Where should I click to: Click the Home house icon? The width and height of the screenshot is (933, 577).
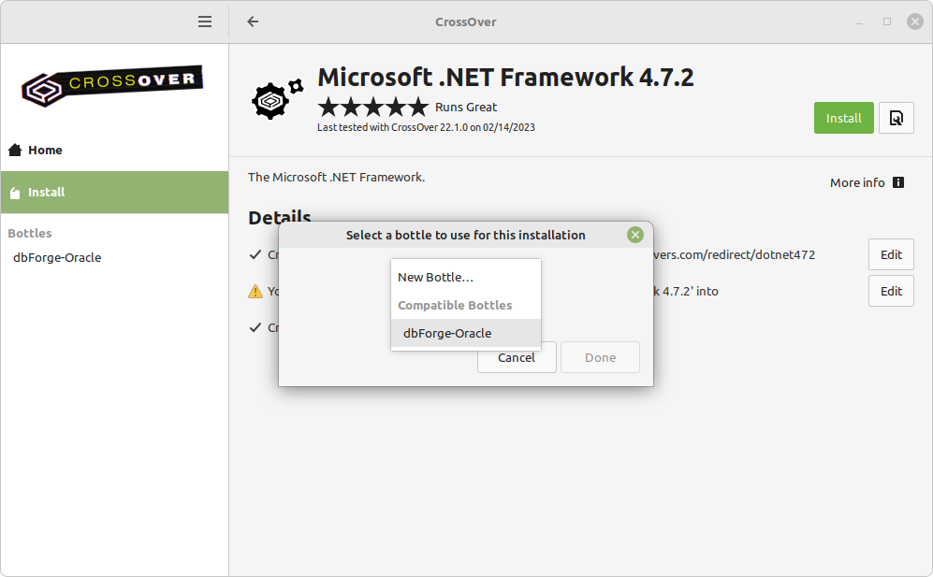click(15, 150)
